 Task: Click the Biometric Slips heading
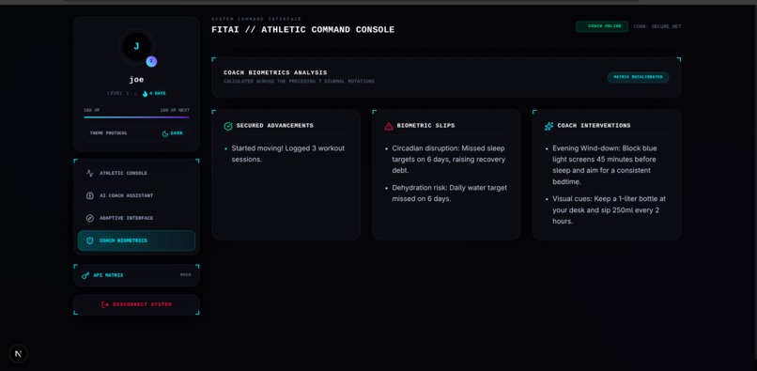(425, 126)
